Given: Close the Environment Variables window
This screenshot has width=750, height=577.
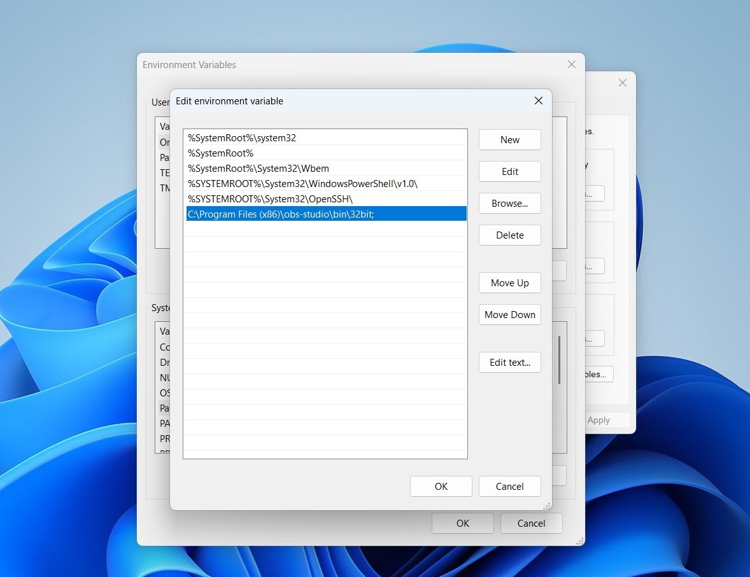Looking at the screenshot, I should tap(571, 64).
